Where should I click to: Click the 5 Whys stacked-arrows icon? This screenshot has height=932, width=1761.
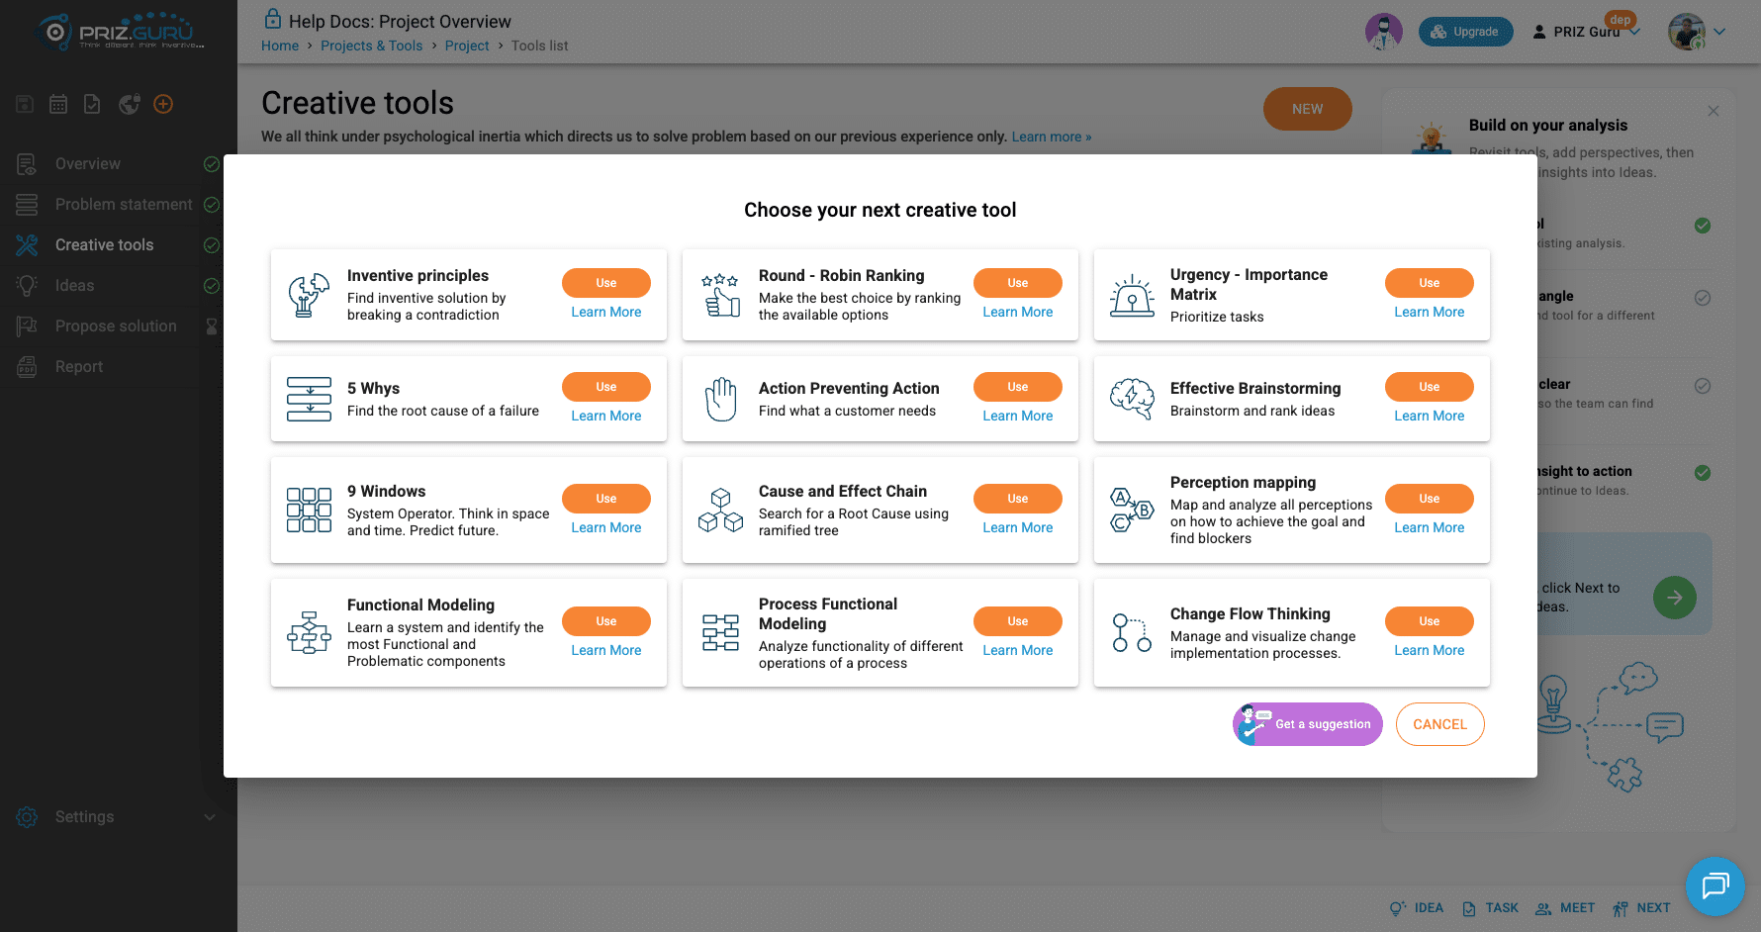[309, 399]
